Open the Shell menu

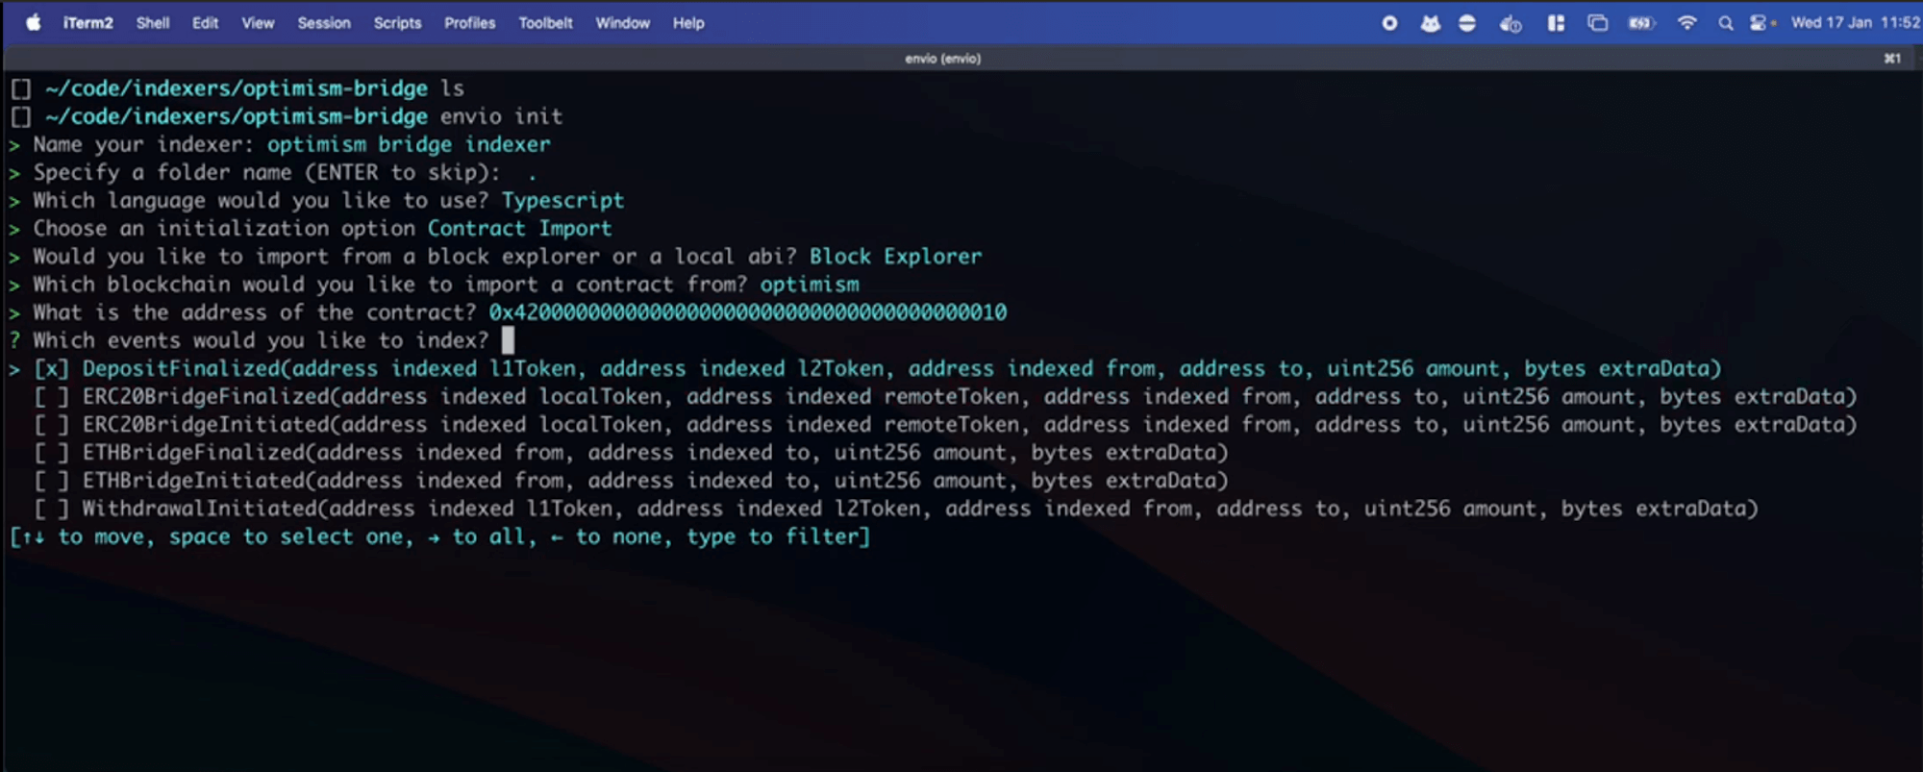point(152,23)
